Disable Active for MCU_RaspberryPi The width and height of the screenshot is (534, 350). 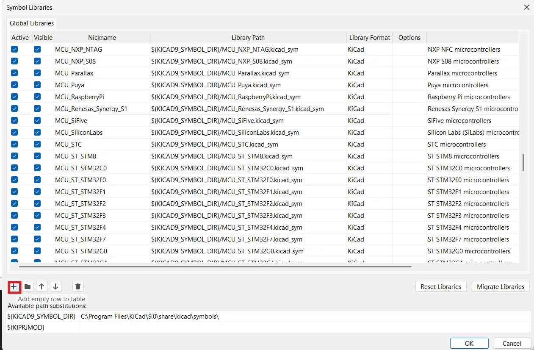pos(14,97)
